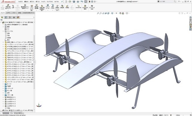Screen dimensions: 192x116
Task: Click the command search input field
Action: click(x=166, y=2)
